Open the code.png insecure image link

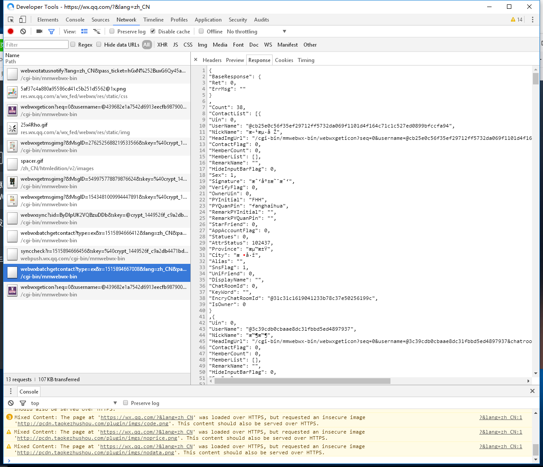[x=93, y=424]
